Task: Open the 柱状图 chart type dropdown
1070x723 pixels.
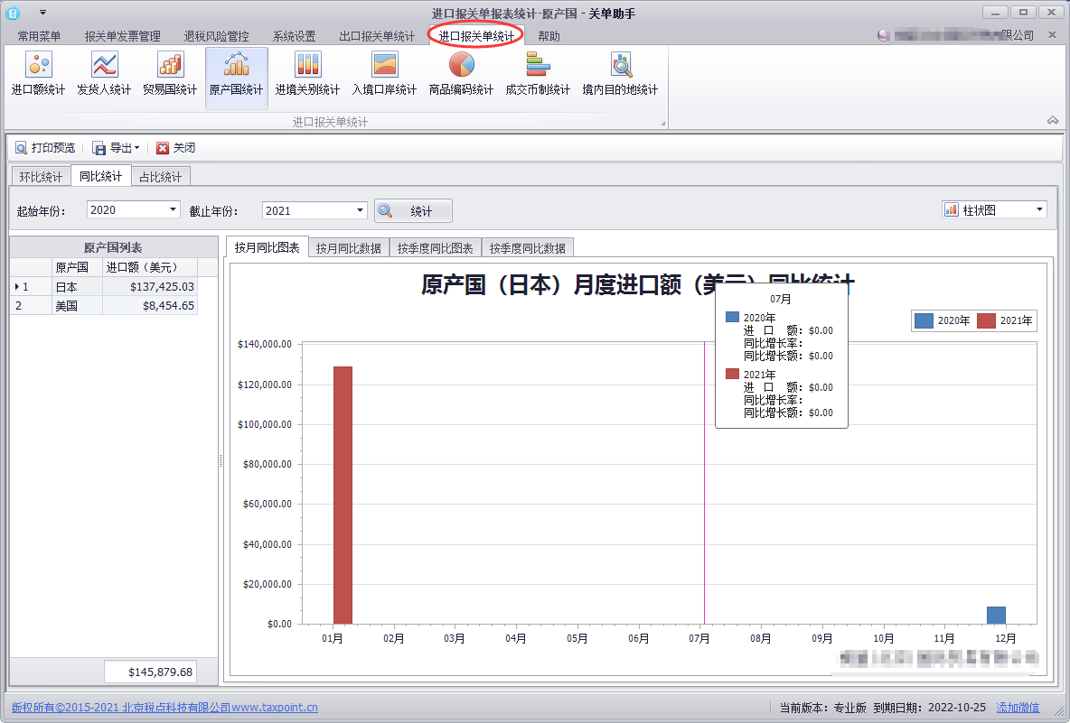Action: [1039, 210]
